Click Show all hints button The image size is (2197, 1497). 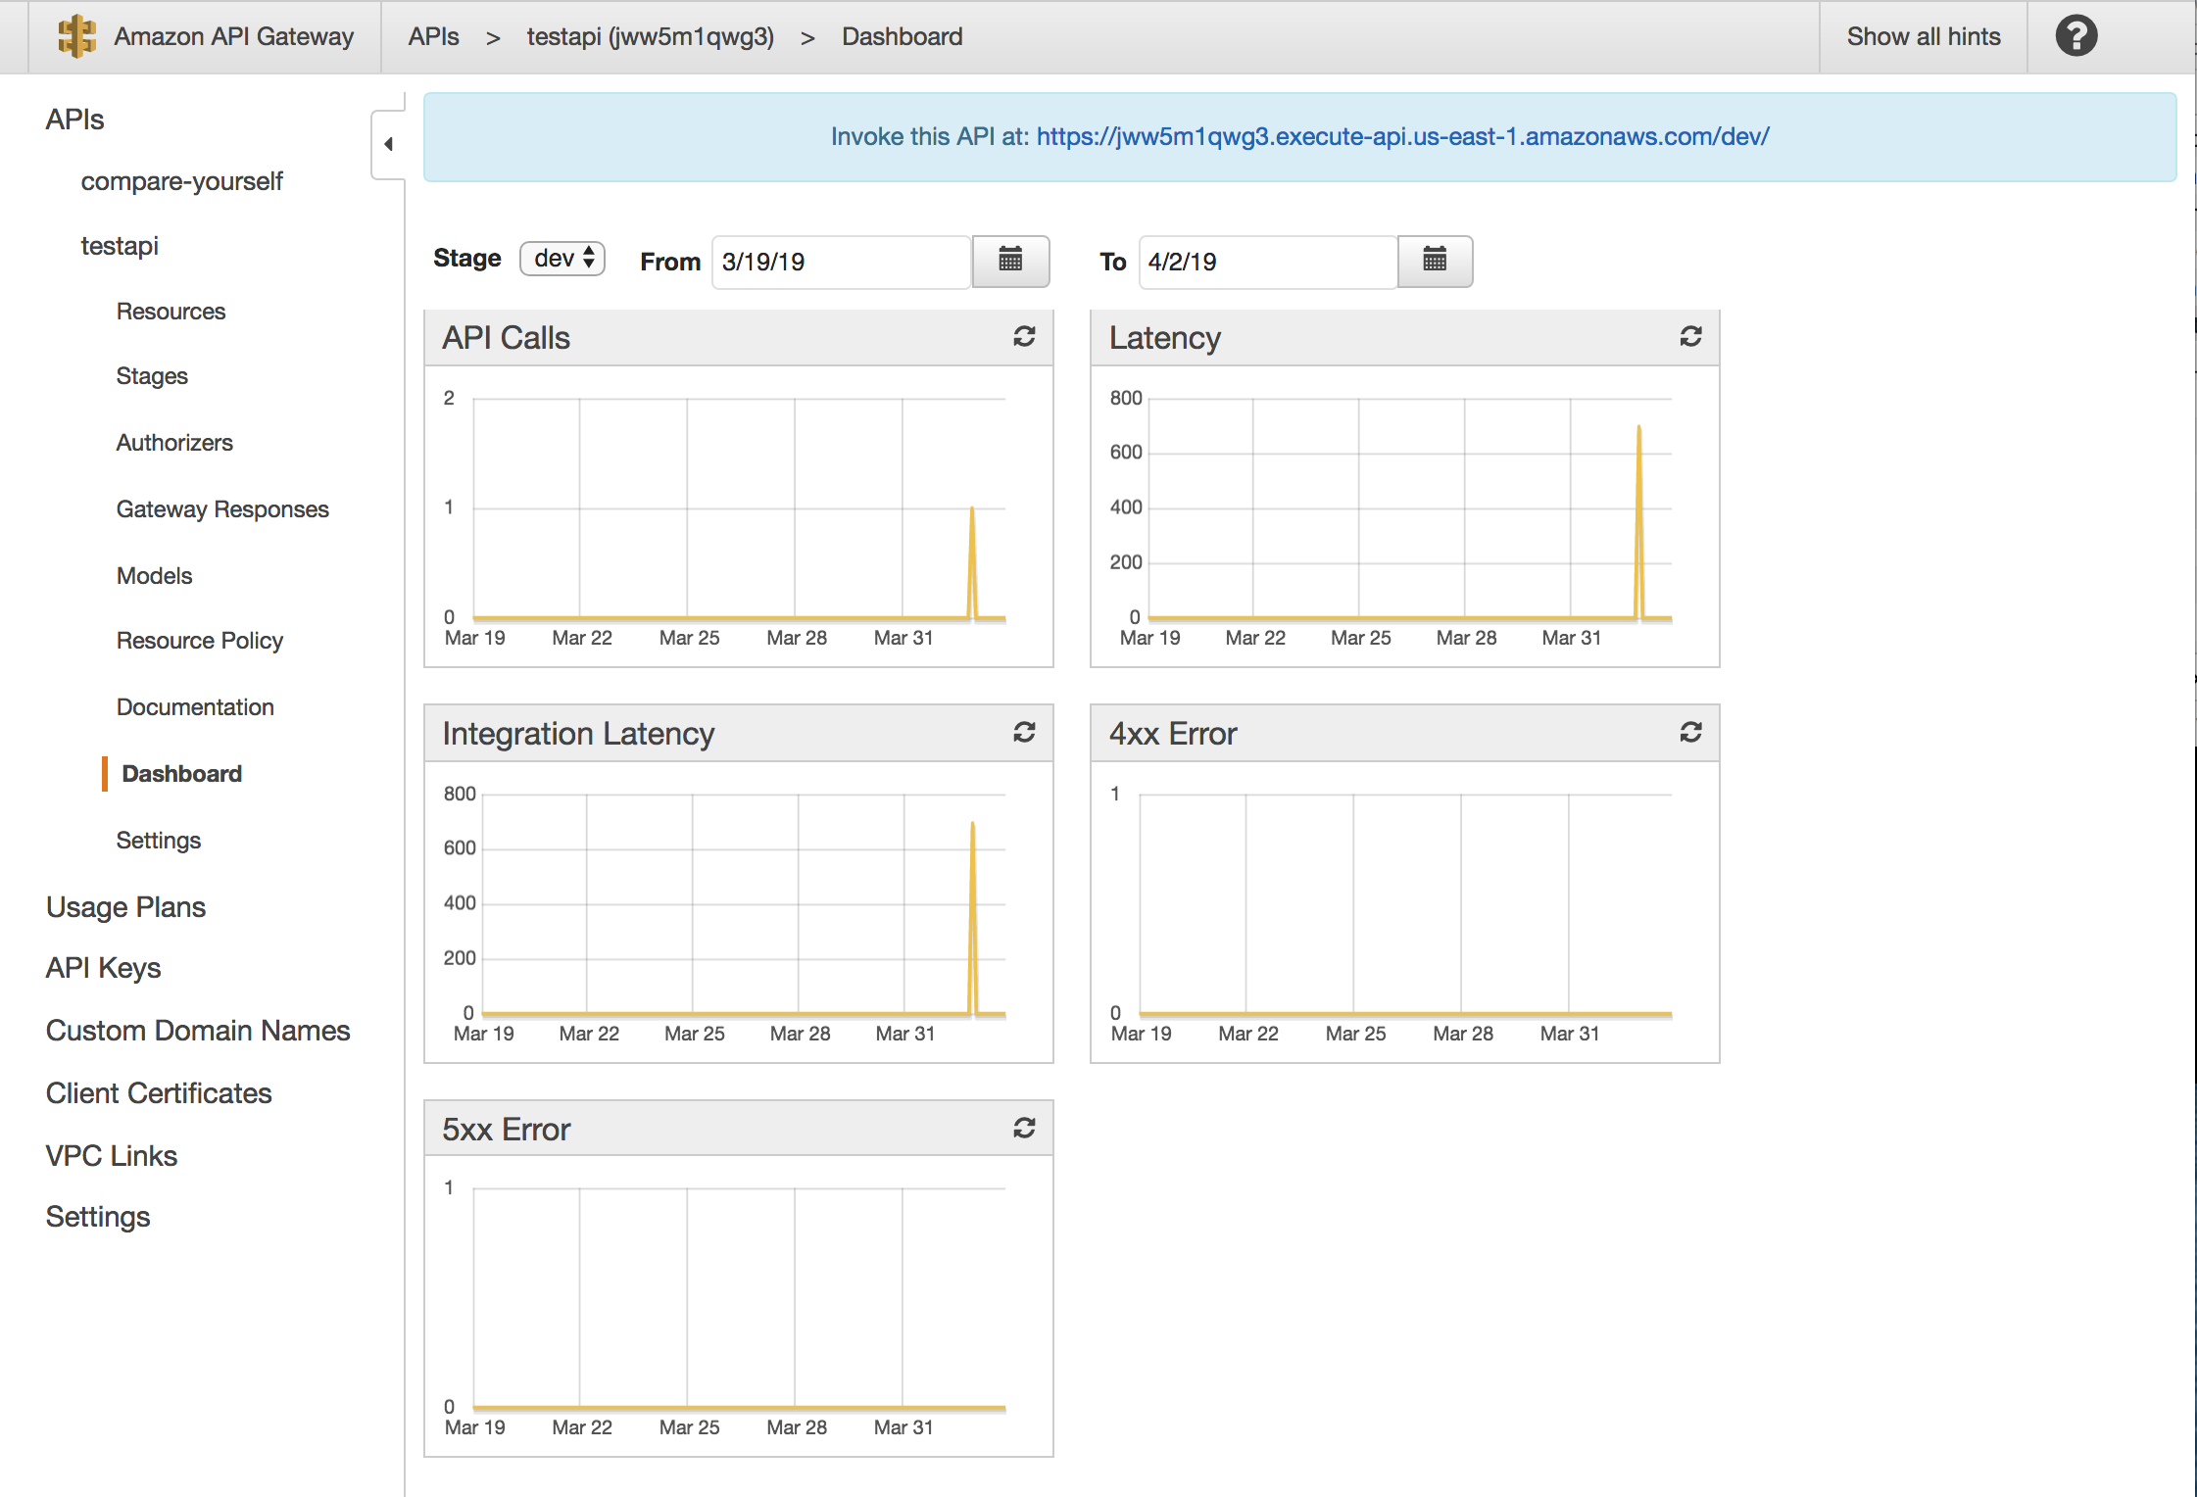(1923, 37)
